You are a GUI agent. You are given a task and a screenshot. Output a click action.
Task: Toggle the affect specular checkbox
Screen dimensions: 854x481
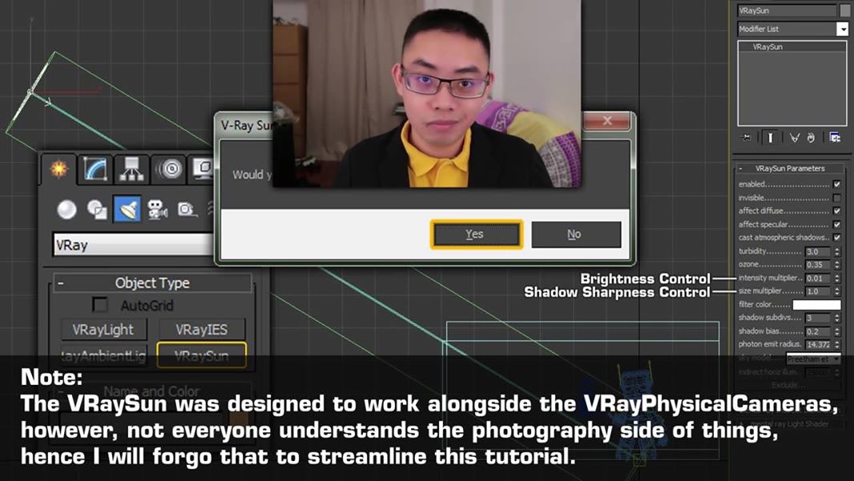[x=837, y=224]
